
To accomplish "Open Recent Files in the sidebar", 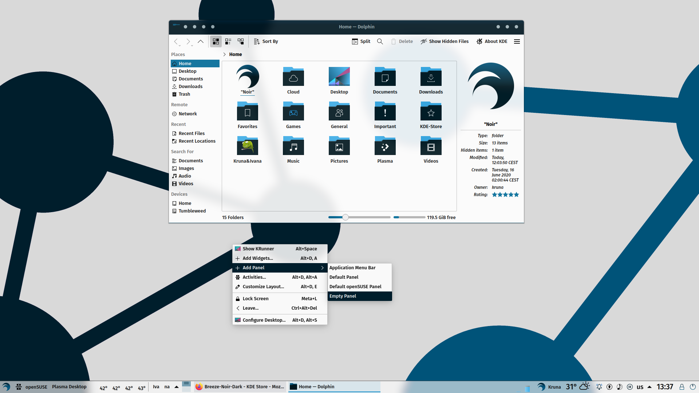I will (195, 134).
